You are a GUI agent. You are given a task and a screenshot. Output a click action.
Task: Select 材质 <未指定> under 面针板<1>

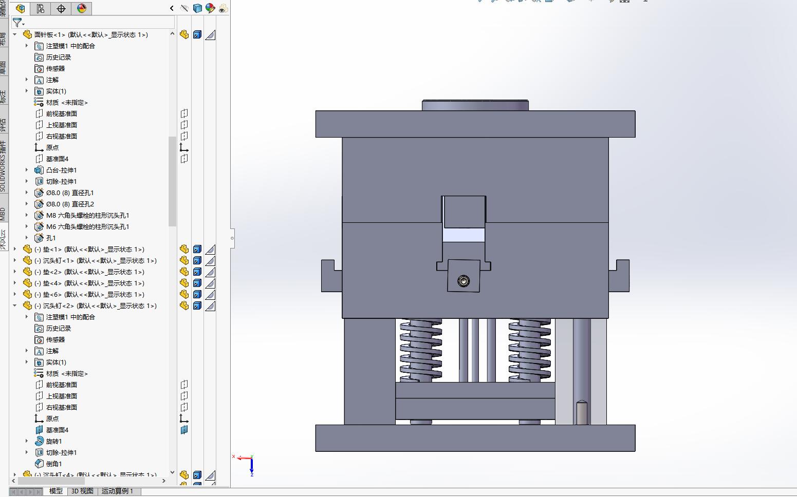pos(67,102)
